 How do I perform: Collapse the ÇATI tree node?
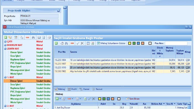point(5,41)
